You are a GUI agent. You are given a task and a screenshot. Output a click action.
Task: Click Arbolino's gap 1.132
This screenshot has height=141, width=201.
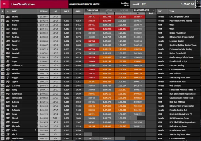pyautogui.click(x=78, y=74)
